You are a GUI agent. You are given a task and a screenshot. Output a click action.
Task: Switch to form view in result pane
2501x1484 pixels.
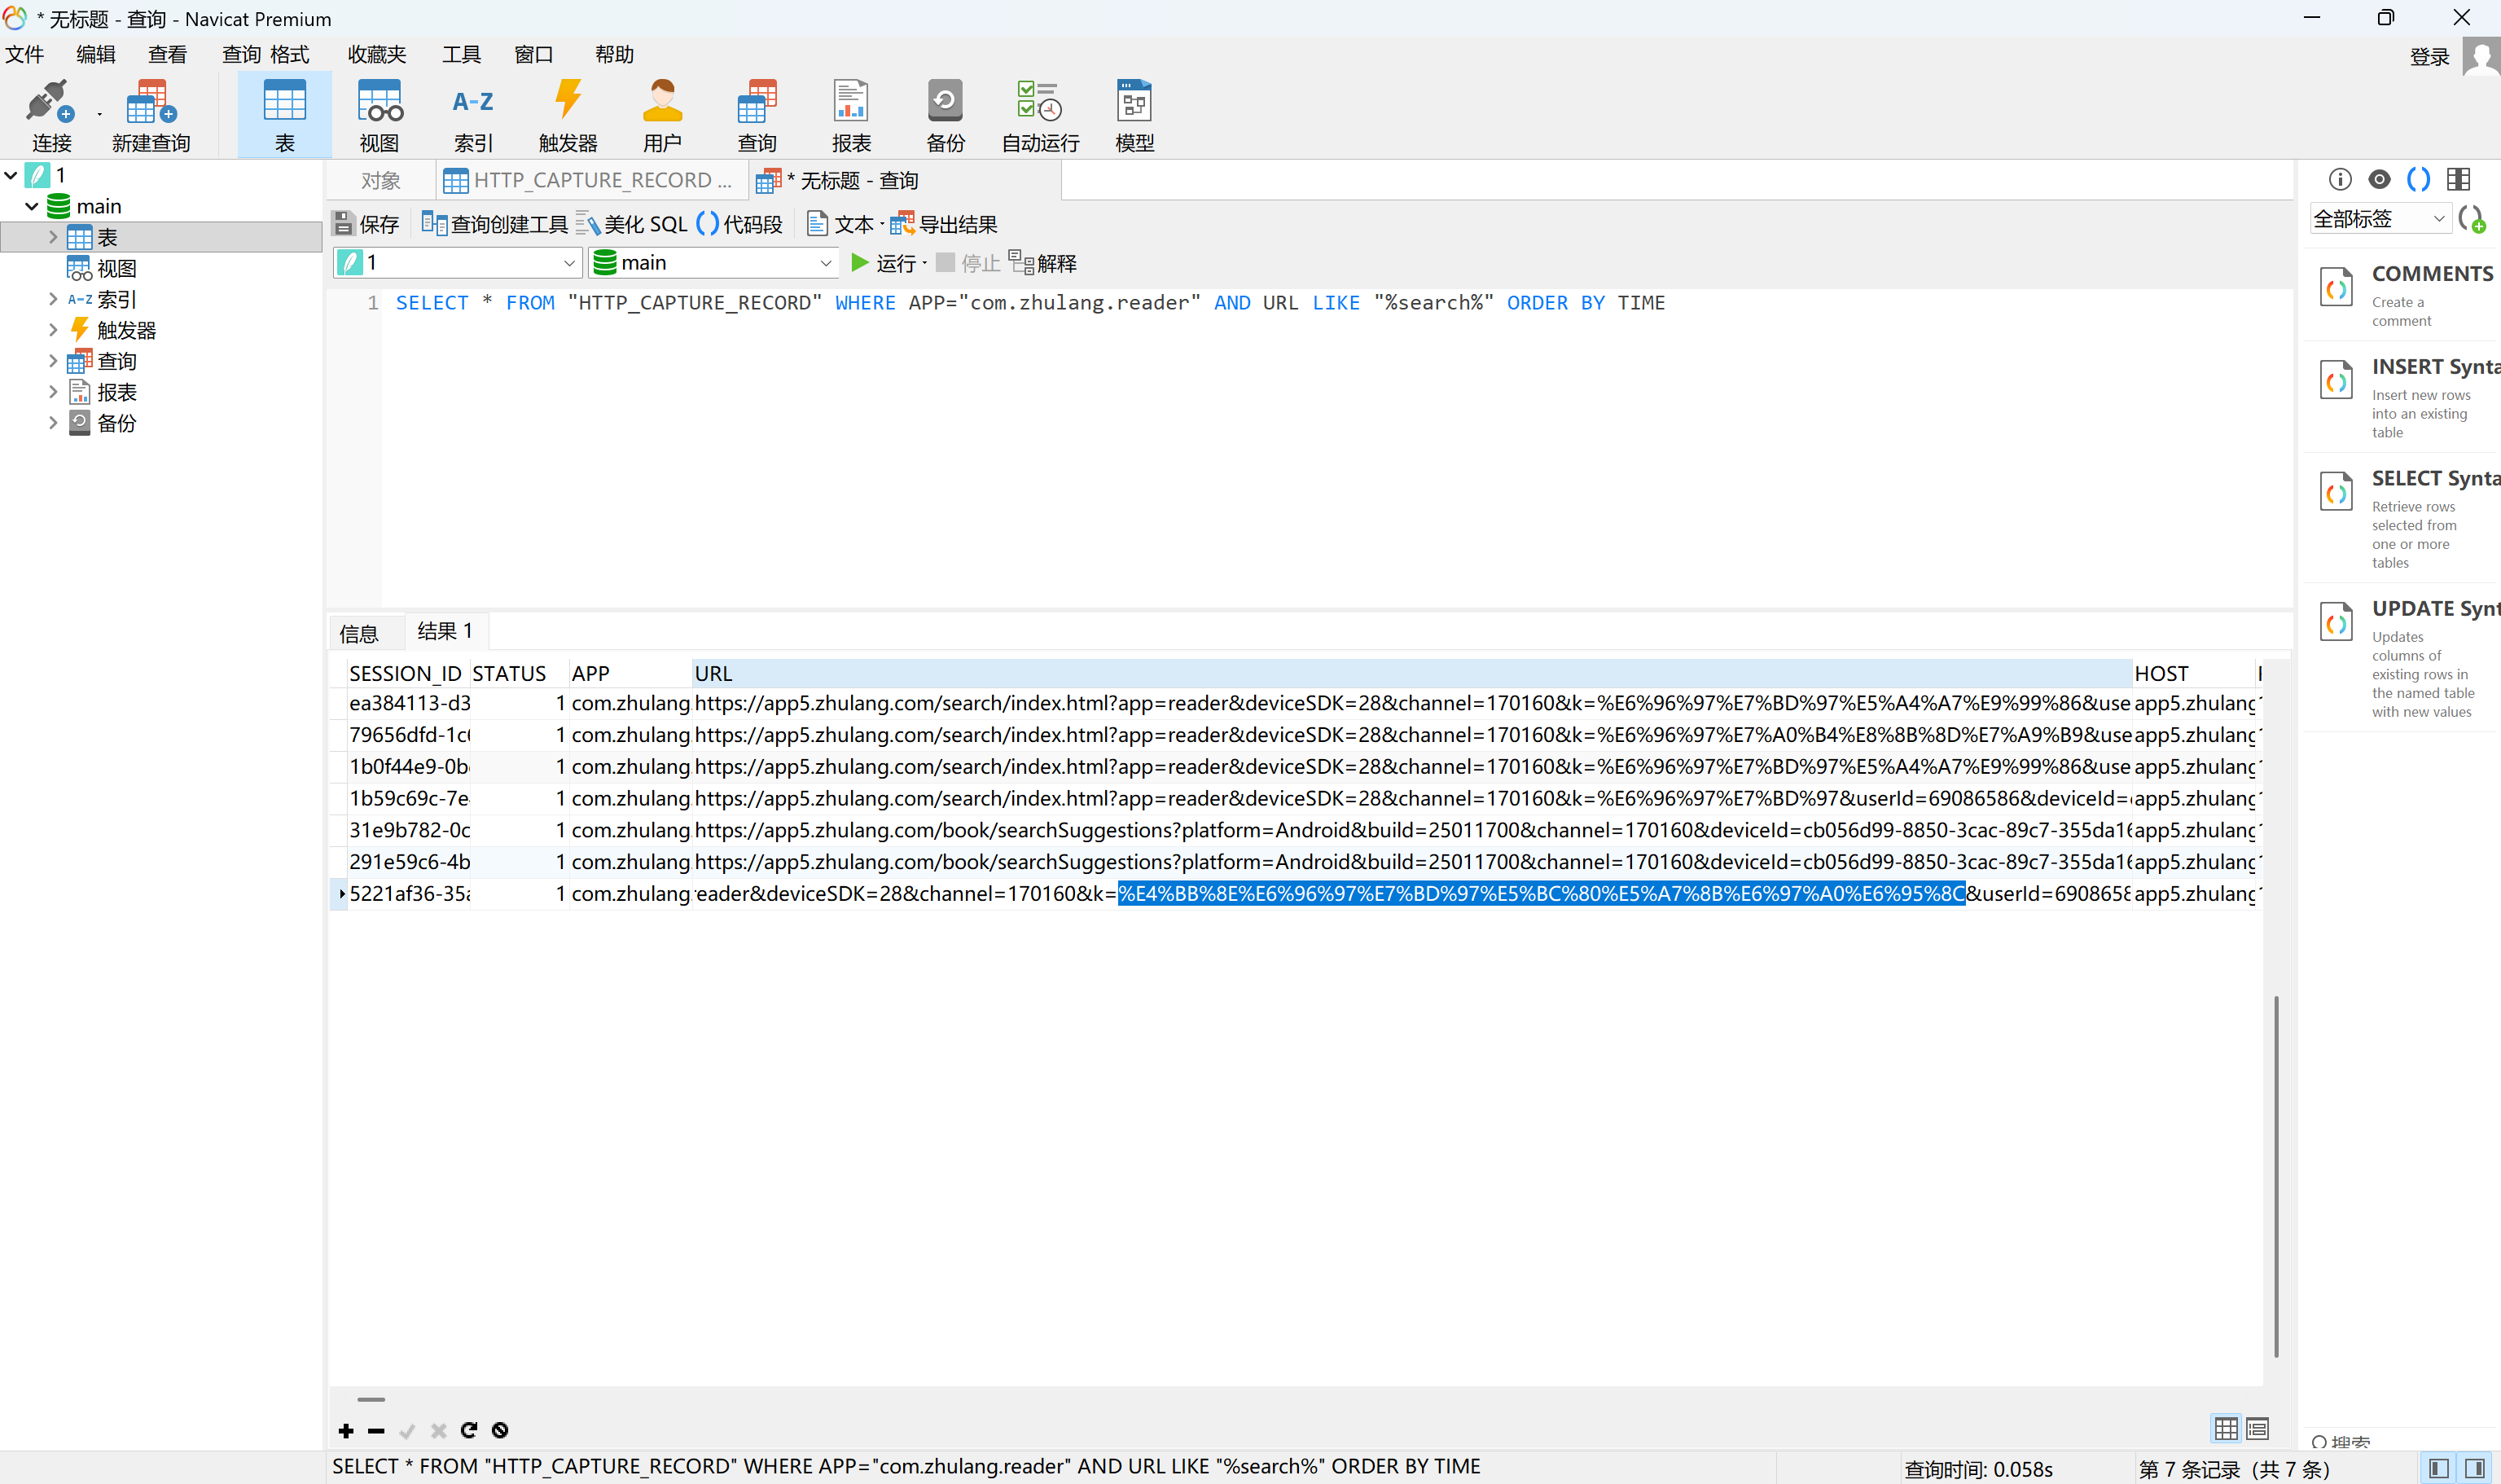(x=2257, y=1429)
